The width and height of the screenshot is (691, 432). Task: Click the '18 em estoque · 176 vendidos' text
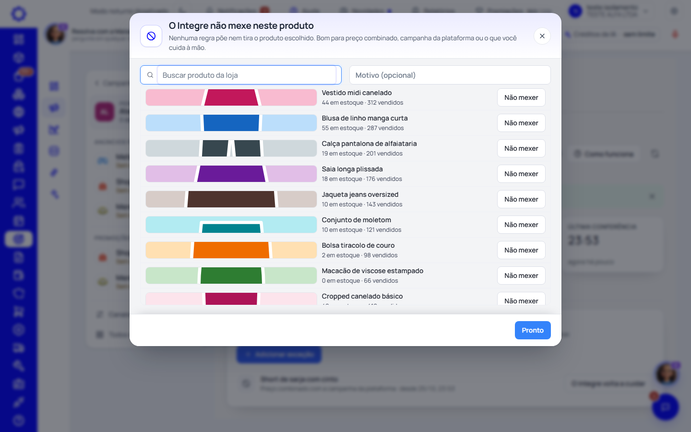click(362, 179)
